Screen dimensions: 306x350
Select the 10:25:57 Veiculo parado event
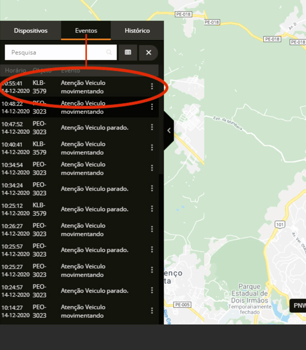[x=79, y=250]
